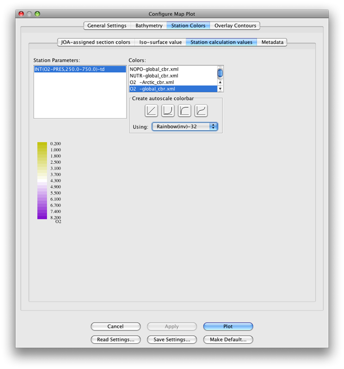Open the Bathymetry tab
The height and width of the screenshot is (369, 344).
[149, 25]
